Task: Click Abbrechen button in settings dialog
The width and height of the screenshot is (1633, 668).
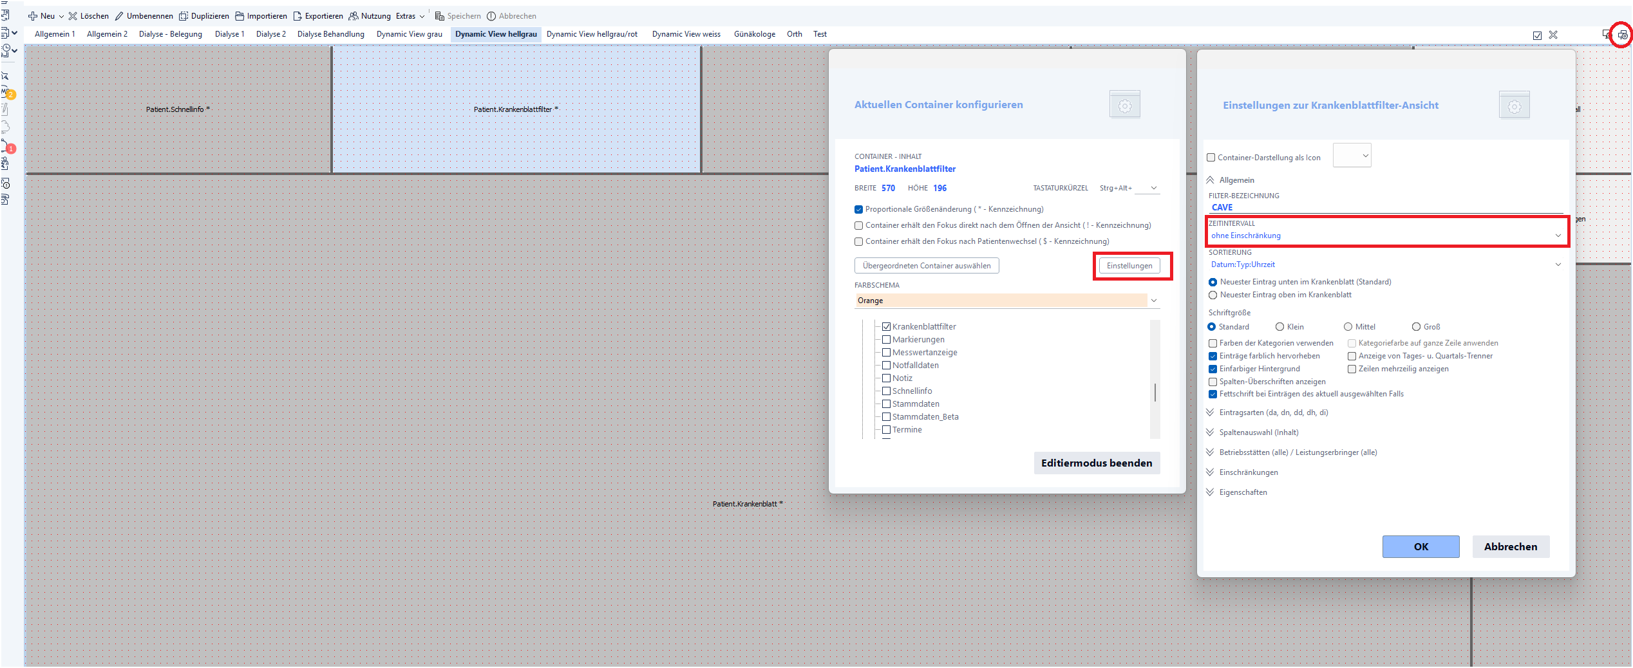Action: coord(1511,547)
